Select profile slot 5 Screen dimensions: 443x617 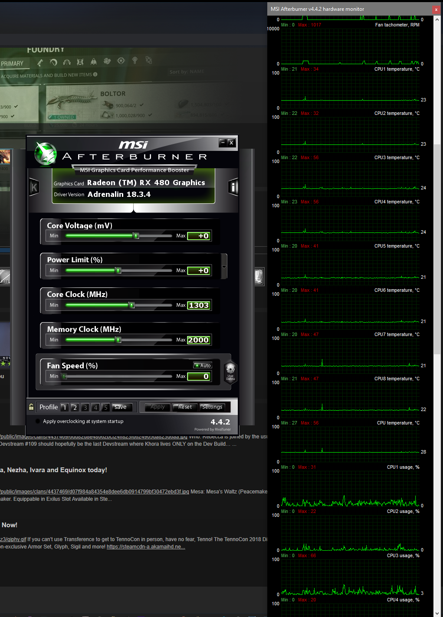tap(105, 407)
